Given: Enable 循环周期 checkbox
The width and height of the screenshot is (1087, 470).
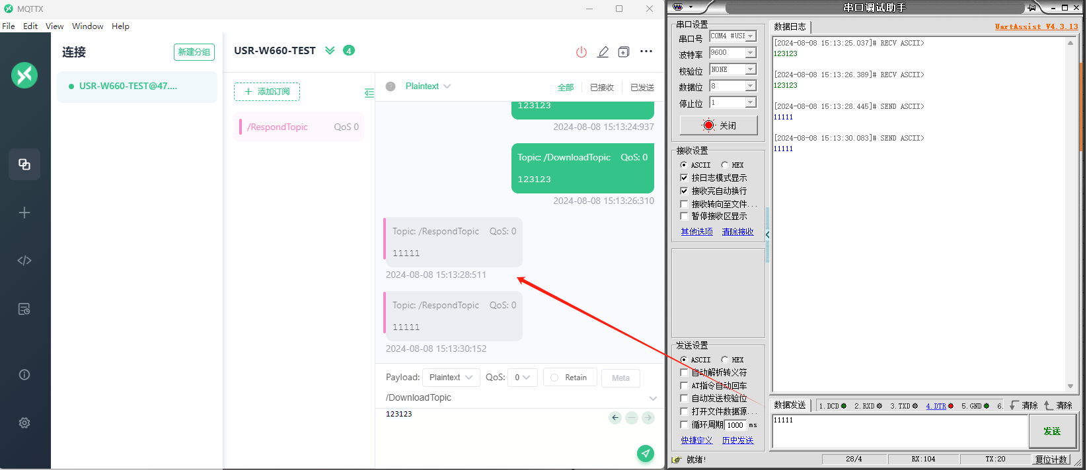Looking at the screenshot, I should (684, 424).
